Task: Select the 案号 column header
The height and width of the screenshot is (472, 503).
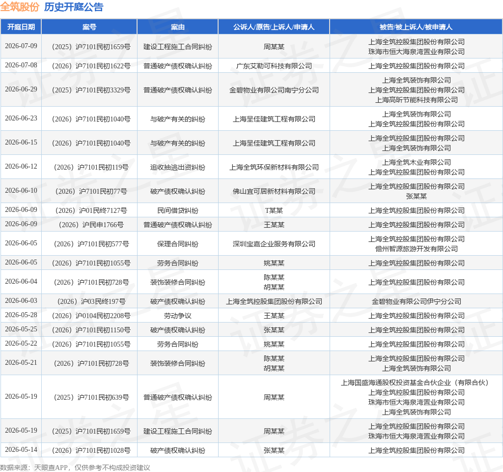Action: point(89,27)
